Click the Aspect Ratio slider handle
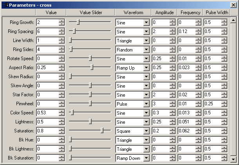The image size is (239, 165). point(92,67)
